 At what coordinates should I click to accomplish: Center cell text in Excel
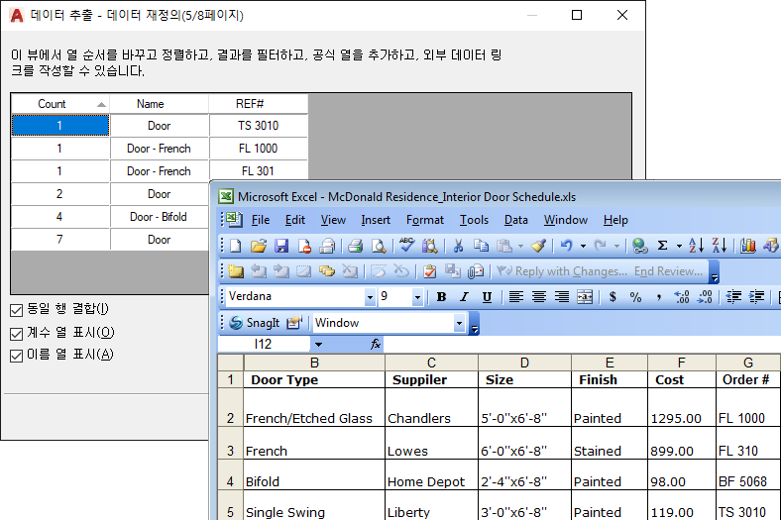pyautogui.click(x=538, y=297)
